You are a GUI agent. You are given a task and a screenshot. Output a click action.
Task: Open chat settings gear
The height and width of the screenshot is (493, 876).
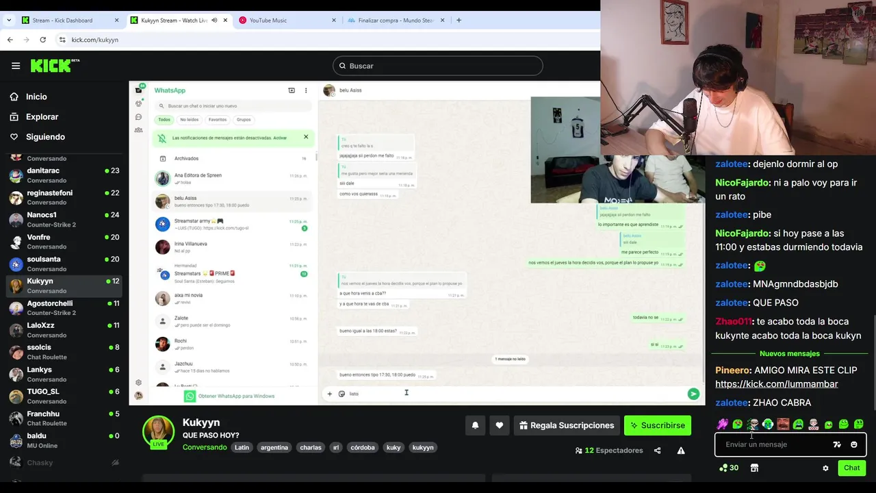825,468
